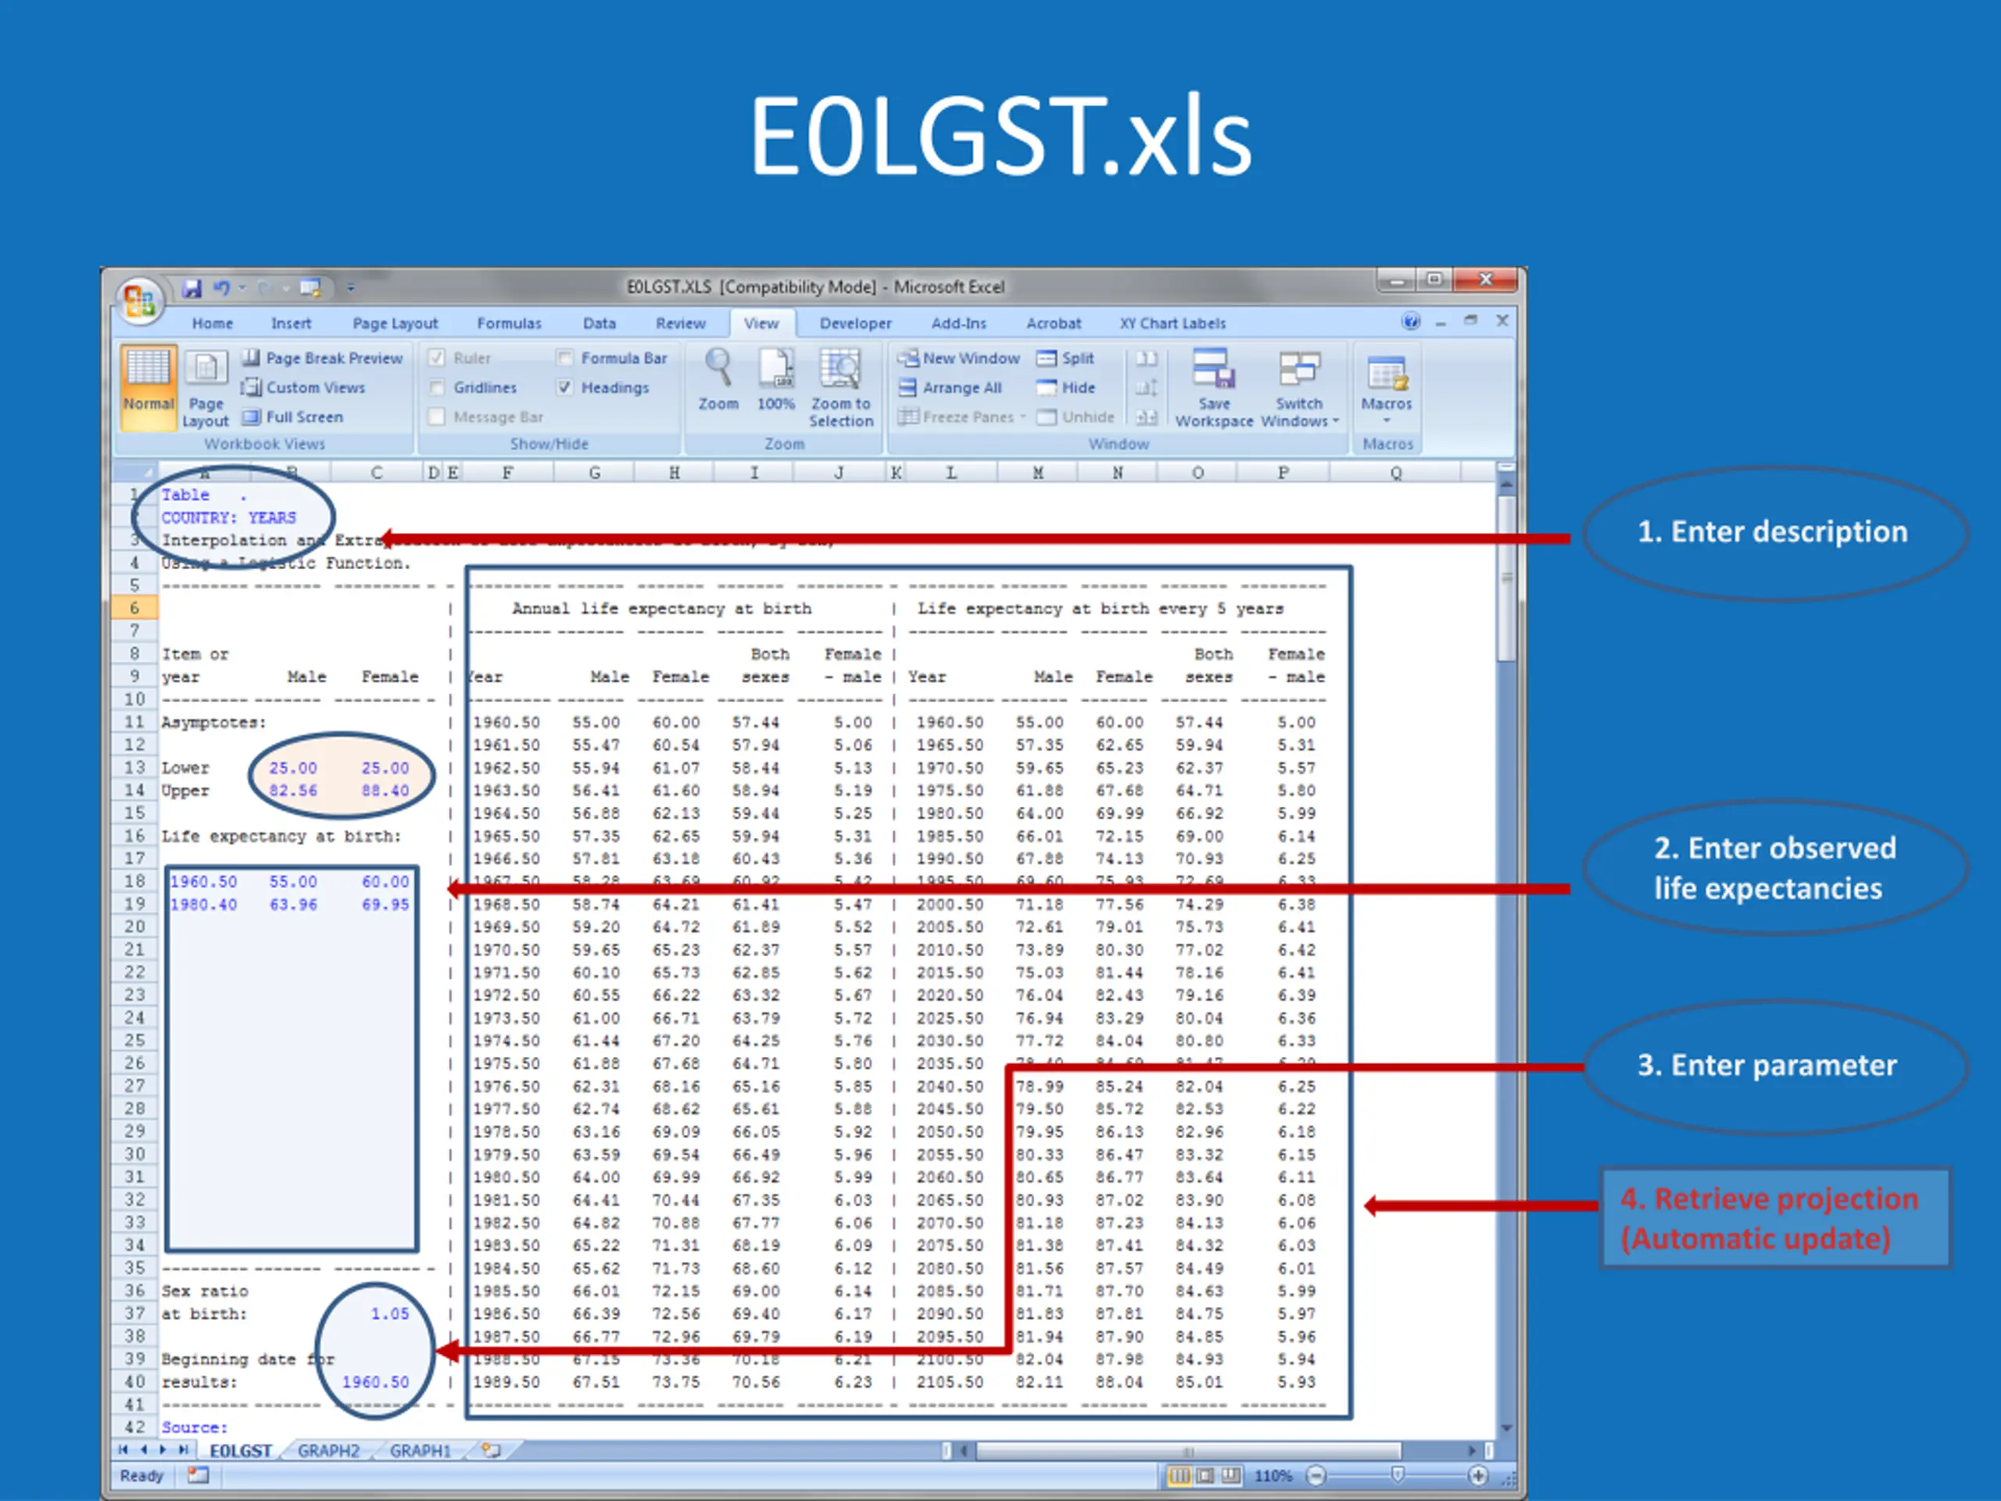Click the View Side by Side icon

1146,358
